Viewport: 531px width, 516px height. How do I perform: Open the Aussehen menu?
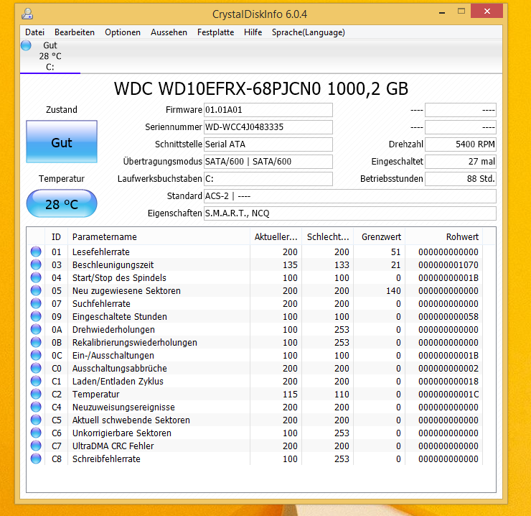[169, 32]
